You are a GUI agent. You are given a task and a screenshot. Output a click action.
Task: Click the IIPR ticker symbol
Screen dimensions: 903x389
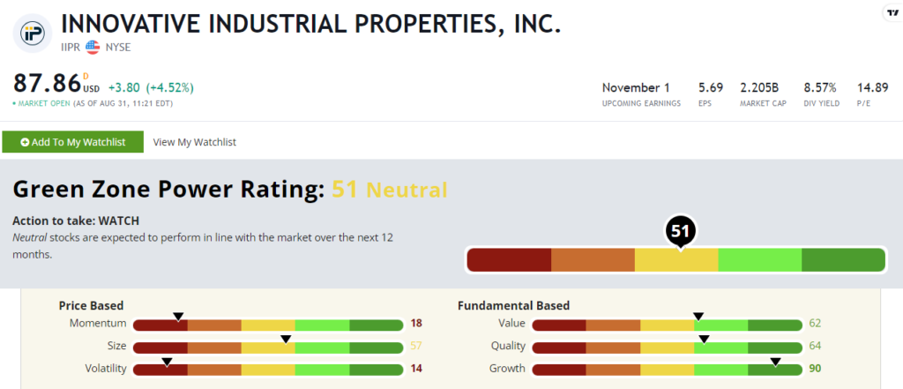[71, 48]
